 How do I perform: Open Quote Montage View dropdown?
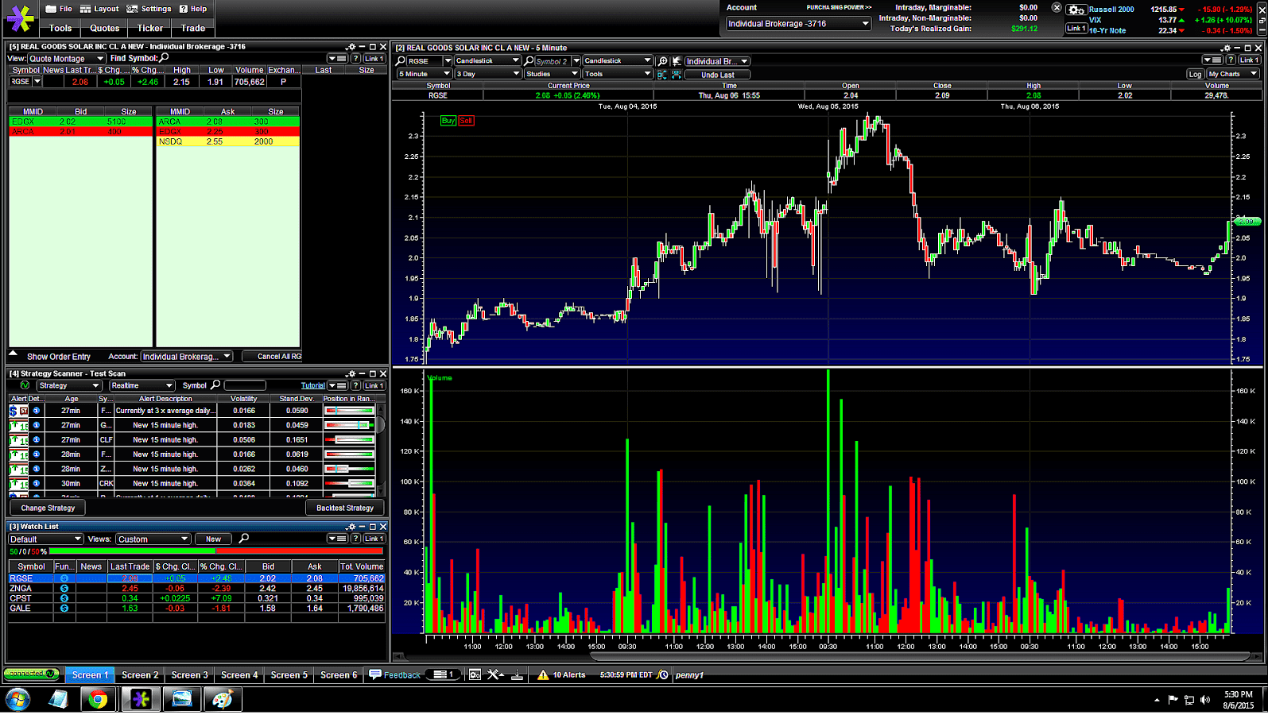click(x=66, y=59)
